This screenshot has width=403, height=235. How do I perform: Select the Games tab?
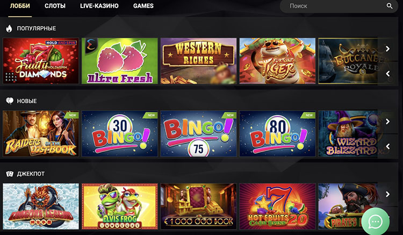[143, 6]
